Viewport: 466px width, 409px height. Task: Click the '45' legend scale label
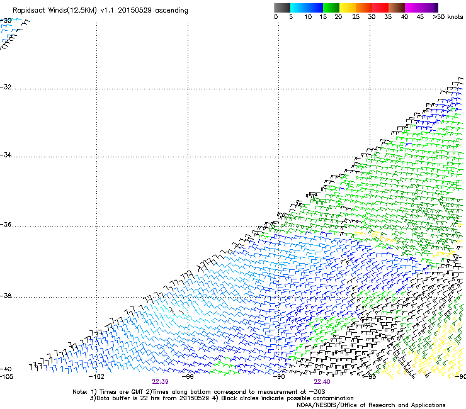pyautogui.click(x=420, y=17)
